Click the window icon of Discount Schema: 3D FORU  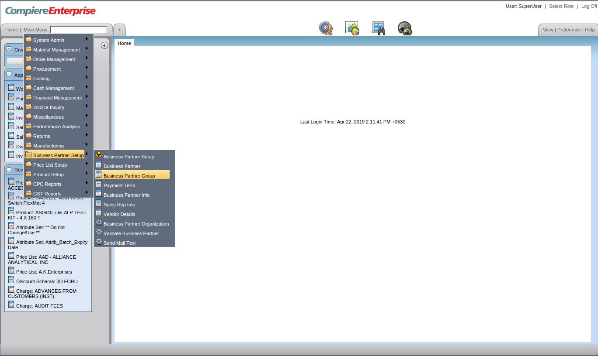pos(11,280)
